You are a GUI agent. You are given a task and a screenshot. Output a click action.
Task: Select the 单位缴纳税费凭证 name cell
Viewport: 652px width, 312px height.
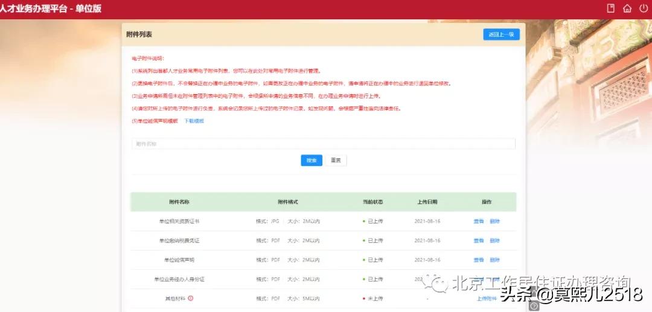[179, 241]
